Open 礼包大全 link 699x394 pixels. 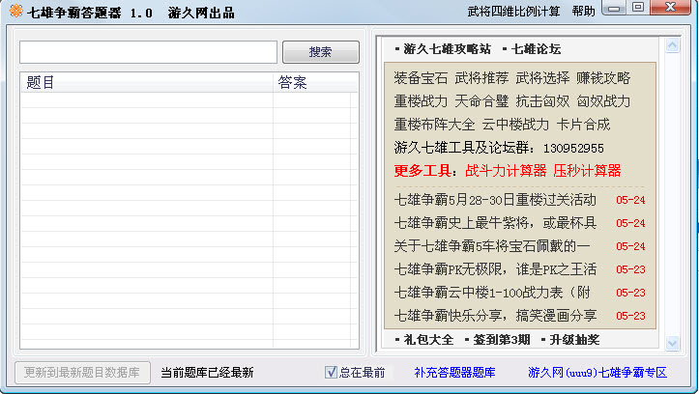coord(428,340)
